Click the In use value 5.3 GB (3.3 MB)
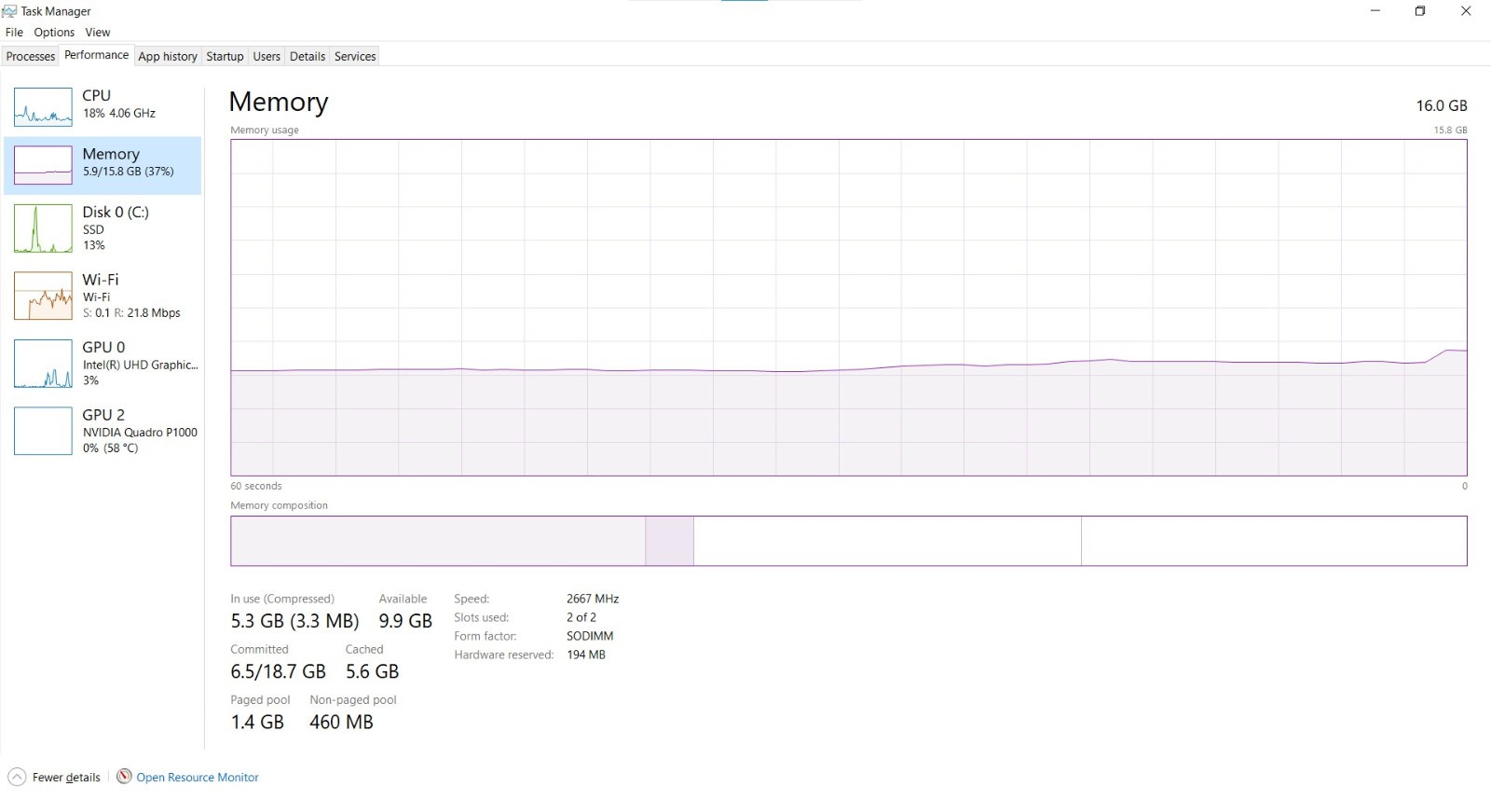Viewport: 1491px width, 800px height. [294, 621]
